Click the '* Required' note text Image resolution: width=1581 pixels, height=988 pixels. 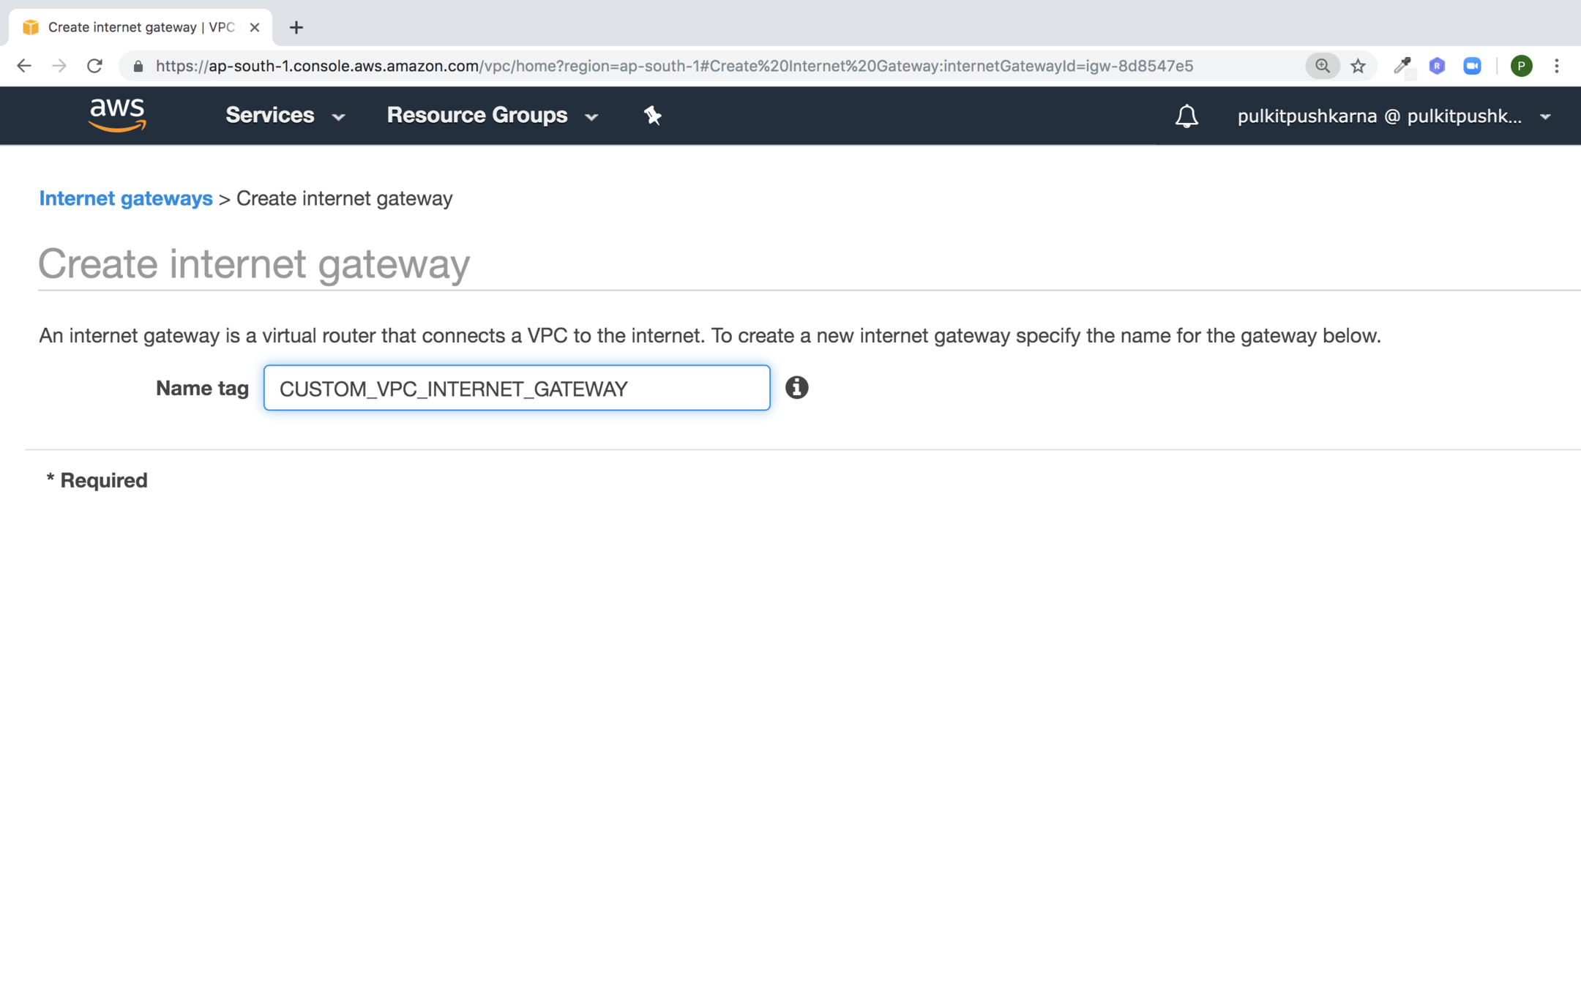point(97,480)
